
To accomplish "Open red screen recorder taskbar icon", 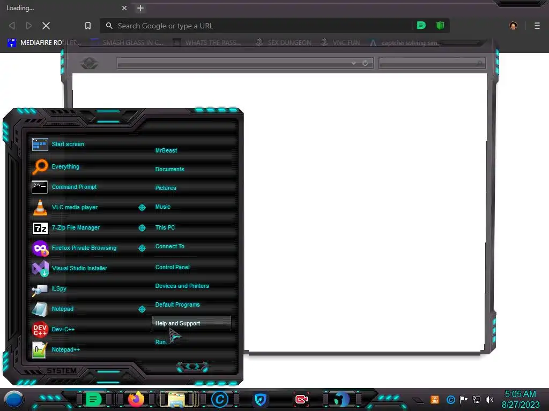I will (x=301, y=399).
